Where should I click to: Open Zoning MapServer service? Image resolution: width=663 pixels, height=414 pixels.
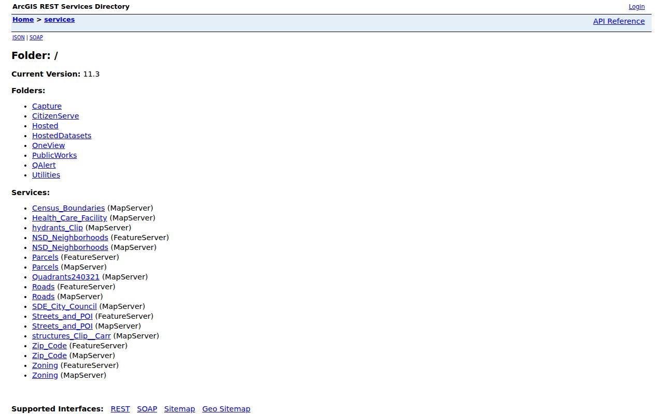click(45, 375)
